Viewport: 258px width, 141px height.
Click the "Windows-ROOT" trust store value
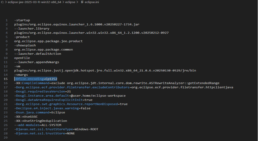click(x=86, y=129)
